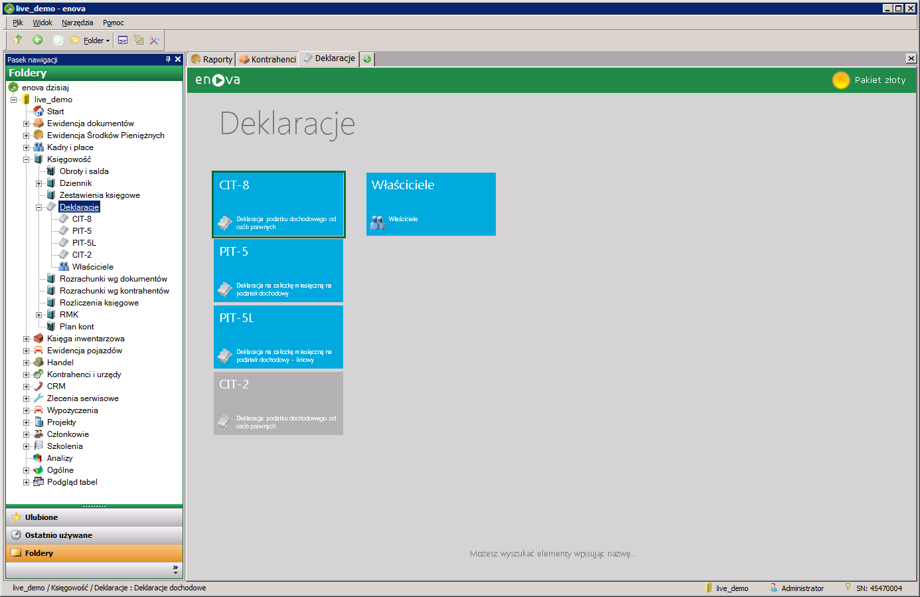Screen dimensions: 920x597
Task: Open the Folder dropdown in the toolbar
Action: click(90, 40)
